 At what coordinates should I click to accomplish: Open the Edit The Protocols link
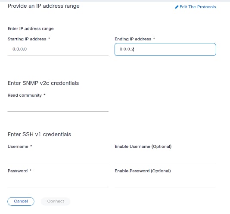(195, 7)
